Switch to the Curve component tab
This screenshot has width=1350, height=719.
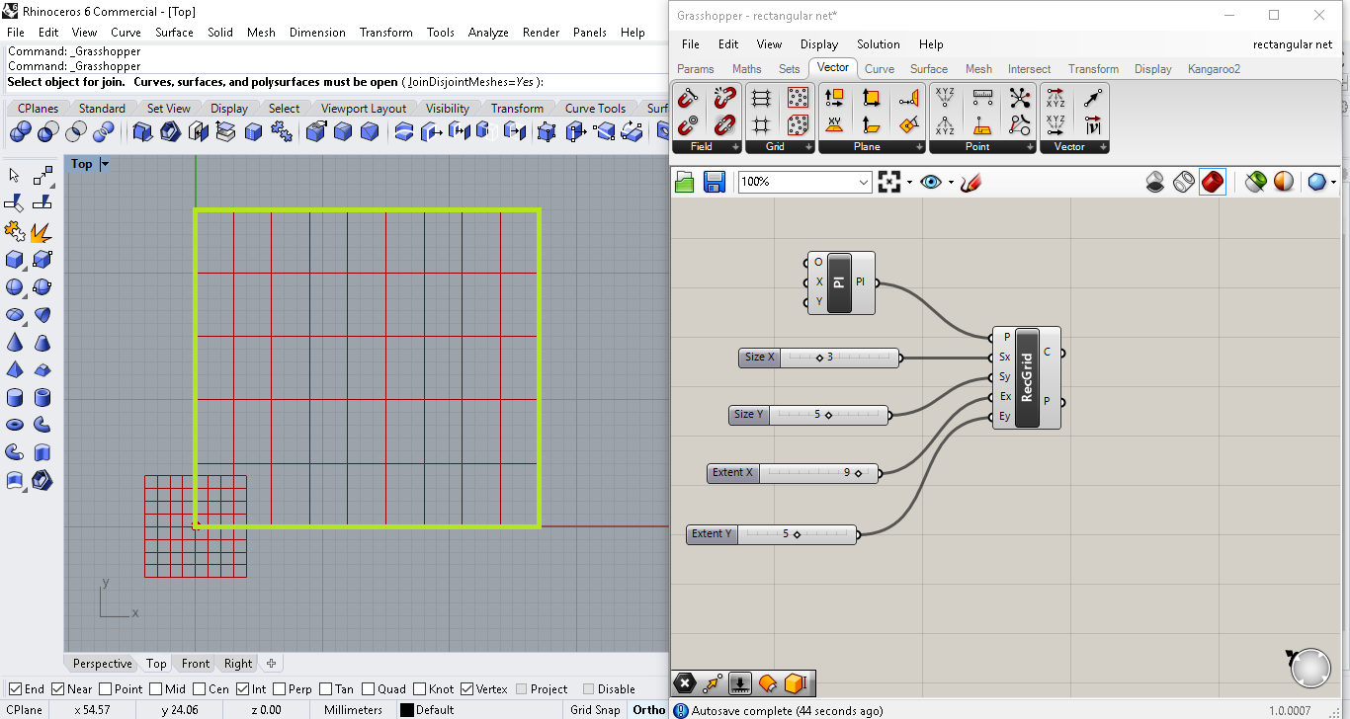click(879, 69)
